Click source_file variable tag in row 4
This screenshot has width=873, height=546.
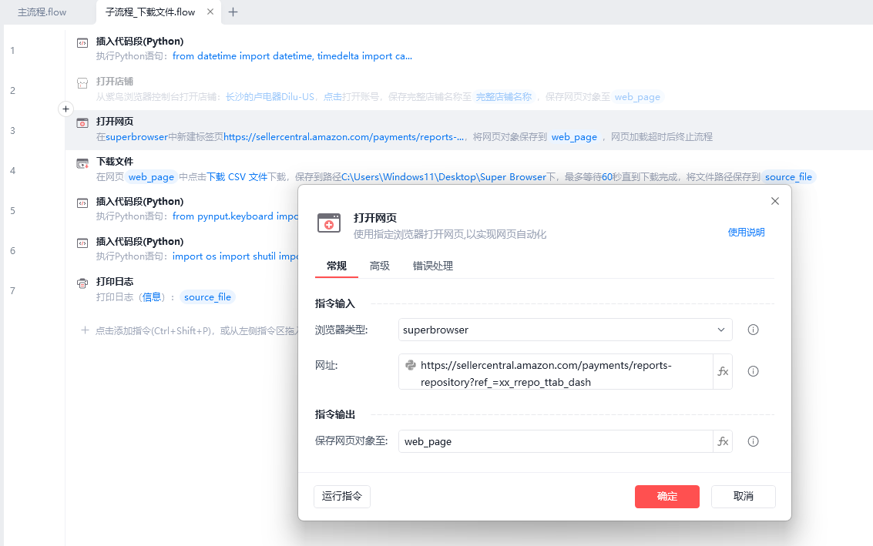coord(788,177)
